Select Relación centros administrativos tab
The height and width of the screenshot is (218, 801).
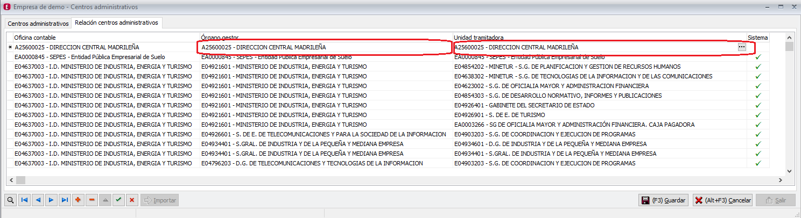(117, 23)
